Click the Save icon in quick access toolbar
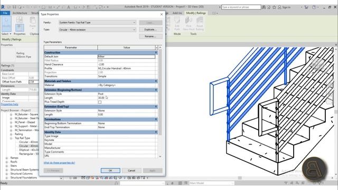This screenshot has width=338, height=190. pos(14,7)
